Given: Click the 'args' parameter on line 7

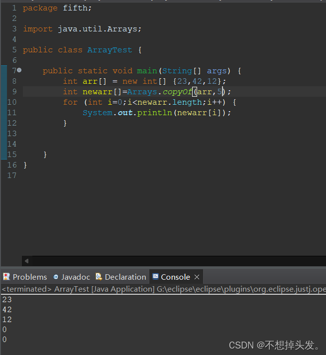Looking at the screenshot, I should 217,71.
